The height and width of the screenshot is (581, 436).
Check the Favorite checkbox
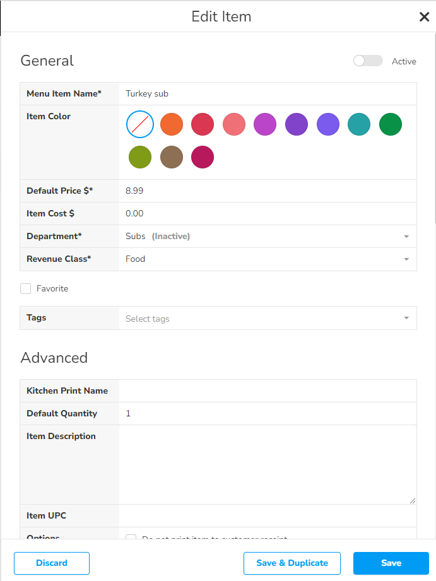click(x=26, y=289)
